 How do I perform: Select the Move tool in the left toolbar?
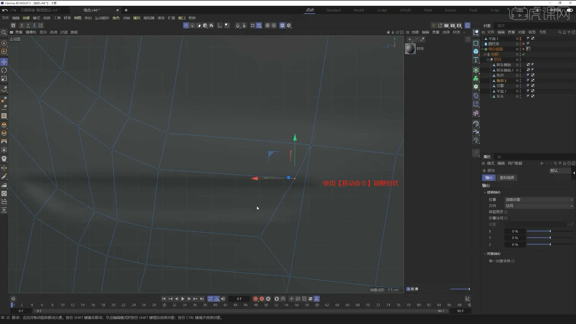(4, 62)
